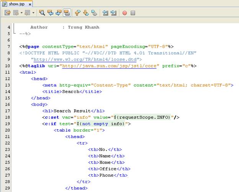Click the opening '<body>' tag
Screen dimensions: 239x192
[39, 104]
